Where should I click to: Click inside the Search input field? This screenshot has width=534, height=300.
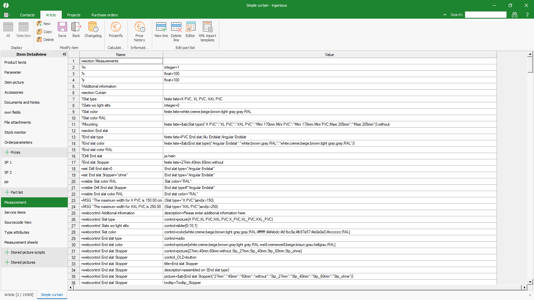pyautogui.click(x=486, y=15)
